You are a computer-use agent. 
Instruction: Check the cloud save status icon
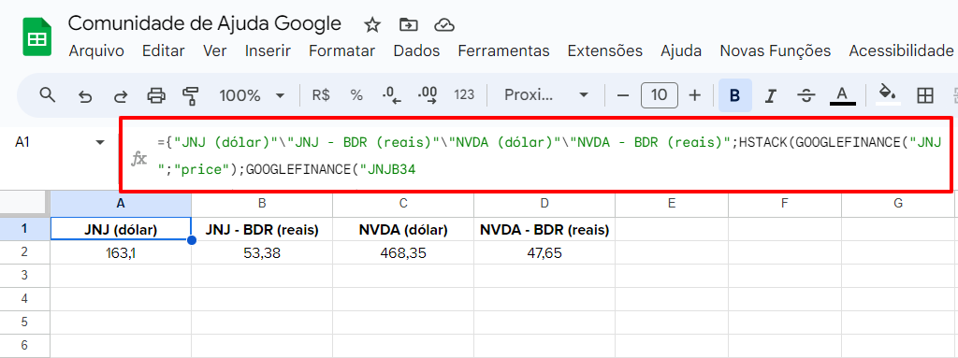[x=443, y=25]
